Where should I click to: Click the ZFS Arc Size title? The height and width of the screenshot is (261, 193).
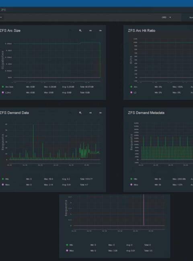pyautogui.click(x=10, y=31)
